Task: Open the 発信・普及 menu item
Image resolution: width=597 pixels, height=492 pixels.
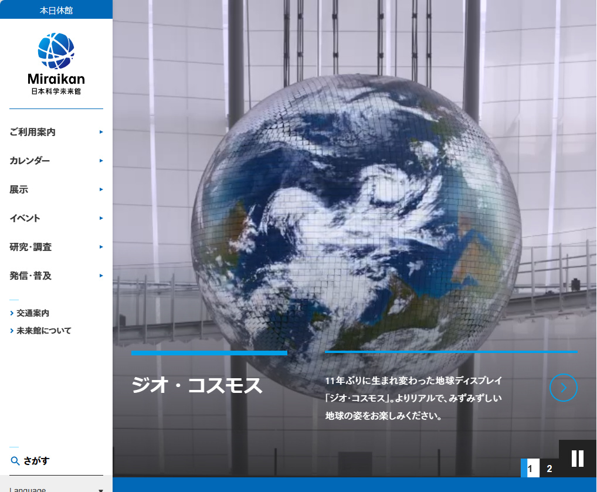Action: click(x=30, y=276)
